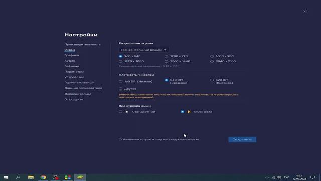Viewport: 321px width, 181px height.
Task: Close the settings window with X
Action: [305, 11]
